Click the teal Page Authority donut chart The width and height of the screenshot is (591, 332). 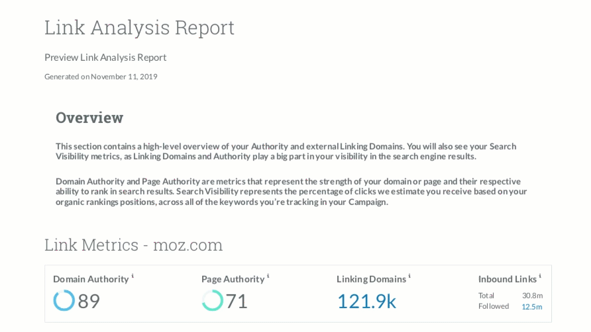(x=212, y=301)
